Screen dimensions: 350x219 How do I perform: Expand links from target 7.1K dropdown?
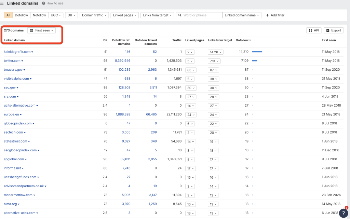point(214,61)
